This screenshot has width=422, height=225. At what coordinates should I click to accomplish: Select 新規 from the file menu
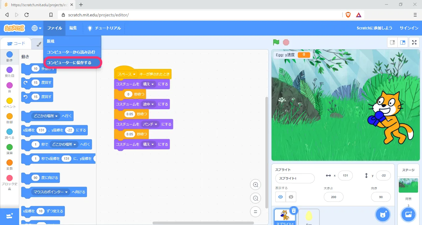click(x=72, y=41)
